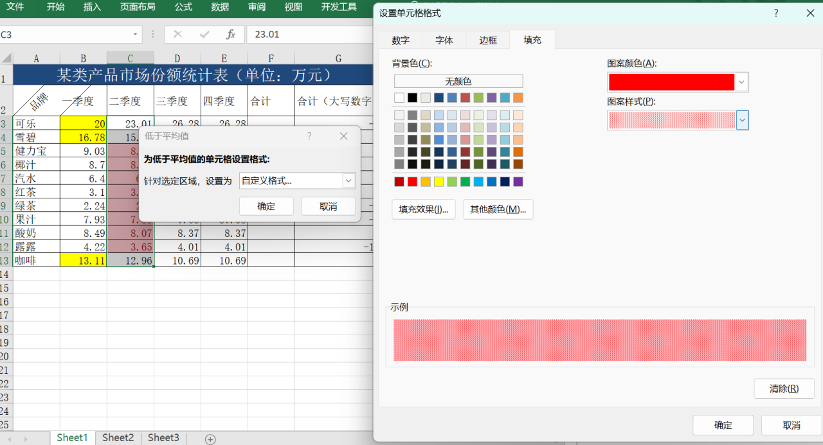Click the title cell 某类产品市场份额统计表
This screenshot has height=445, width=823.
pos(193,75)
